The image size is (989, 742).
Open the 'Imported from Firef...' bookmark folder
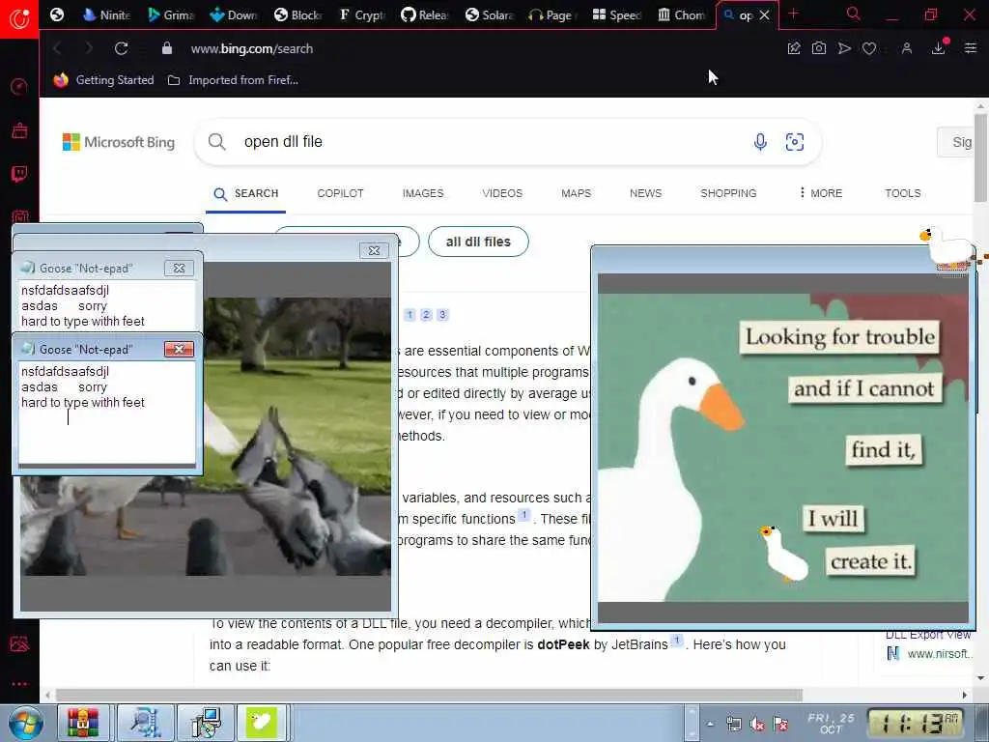[234, 80]
